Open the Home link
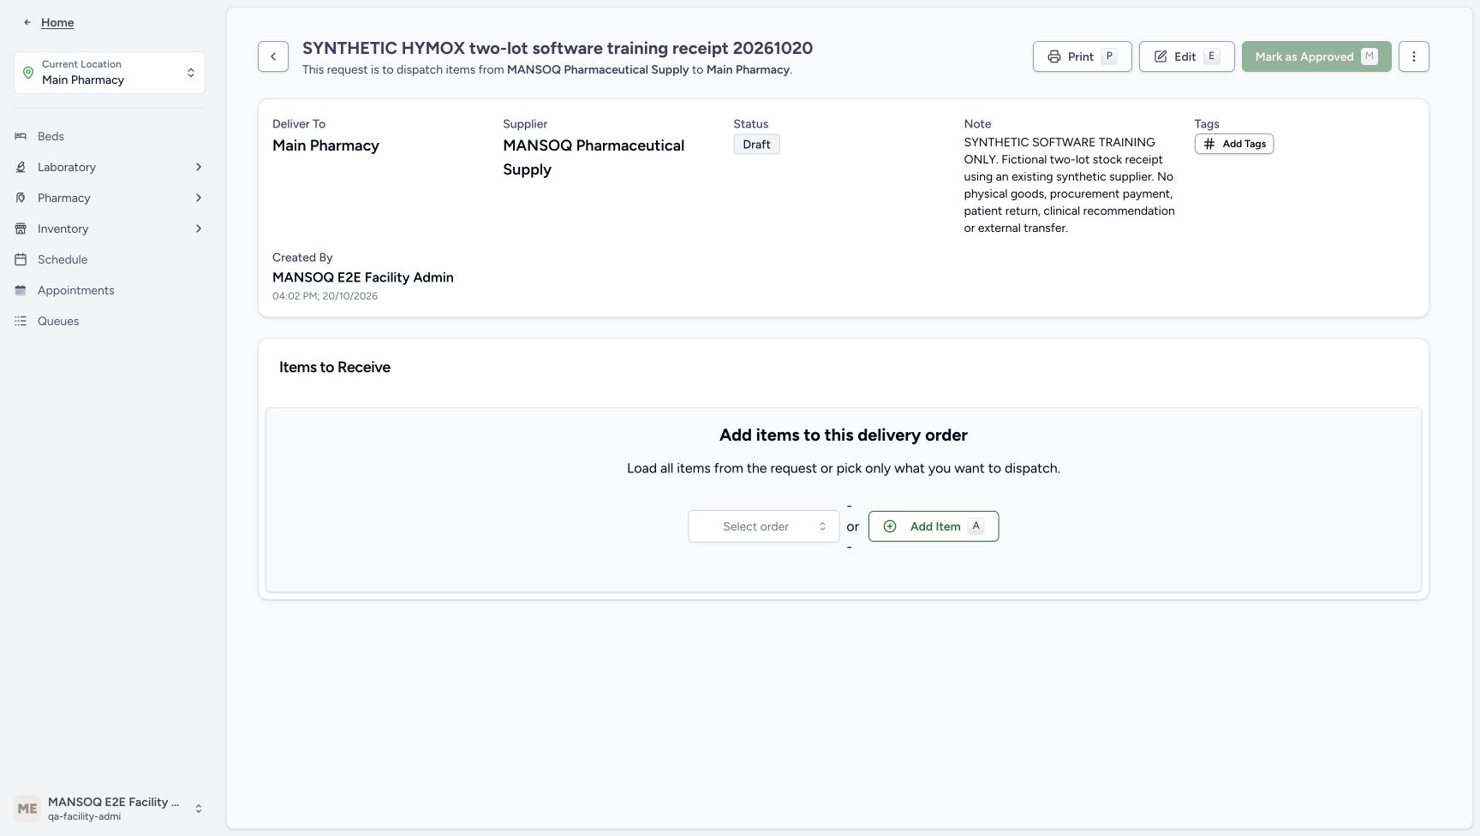This screenshot has width=1480, height=836. [x=57, y=22]
